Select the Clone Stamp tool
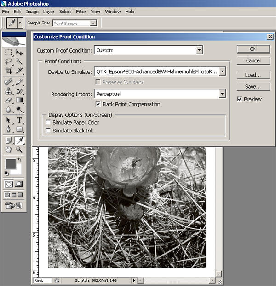The width and height of the screenshot is (276, 286). coord(8,91)
